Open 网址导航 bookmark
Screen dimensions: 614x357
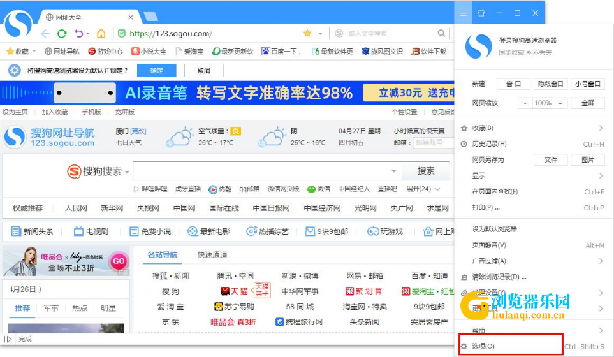61,51
